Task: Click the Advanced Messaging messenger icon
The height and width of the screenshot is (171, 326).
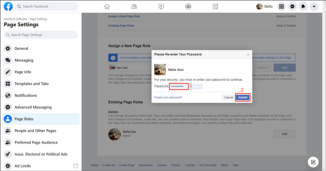Action: pyautogui.click(x=8, y=107)
